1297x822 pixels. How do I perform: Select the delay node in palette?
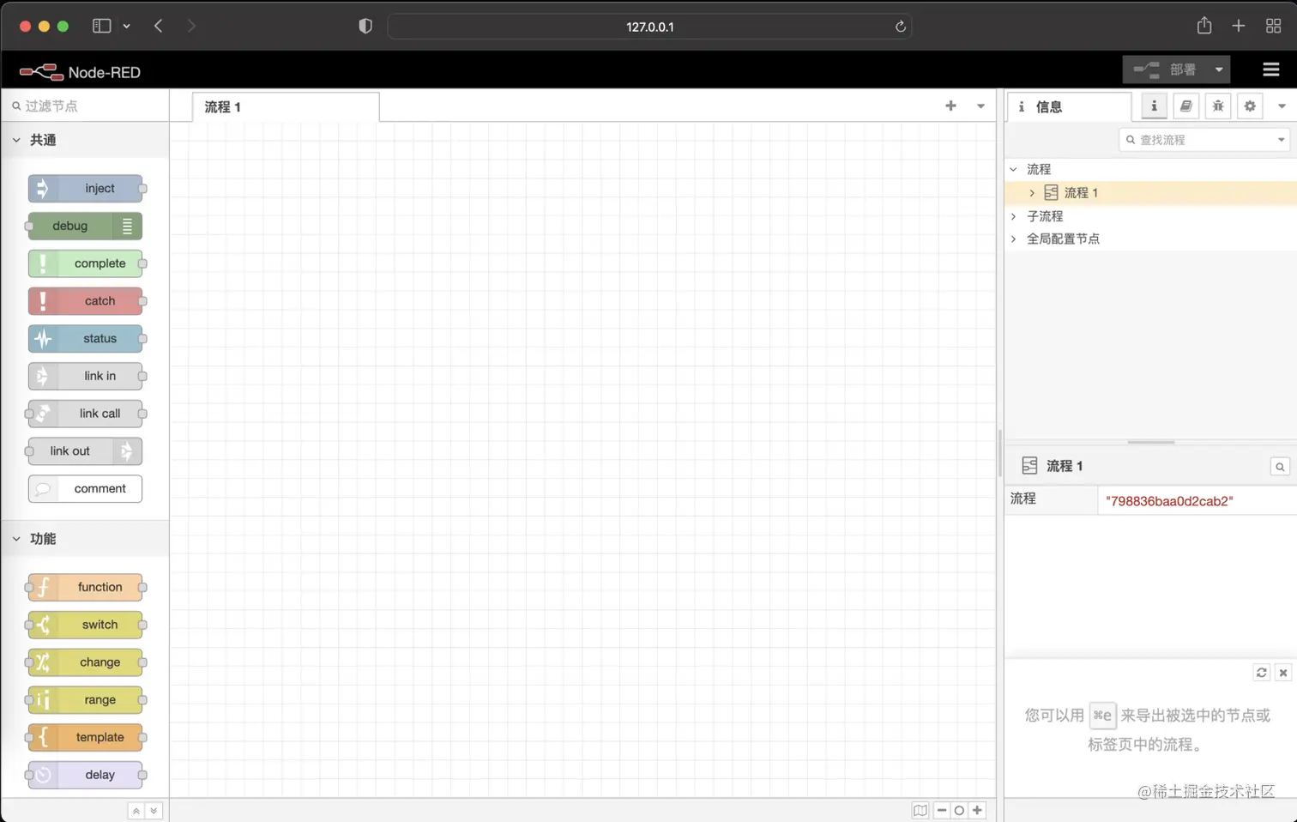(x=85, y=775)
